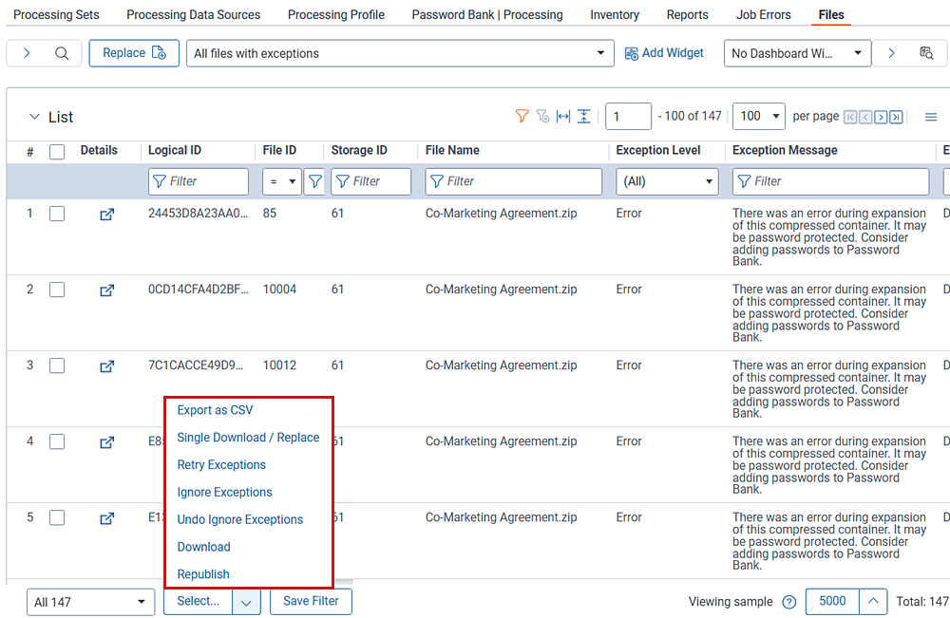Add Widget to the dashboard

(664, 52)
